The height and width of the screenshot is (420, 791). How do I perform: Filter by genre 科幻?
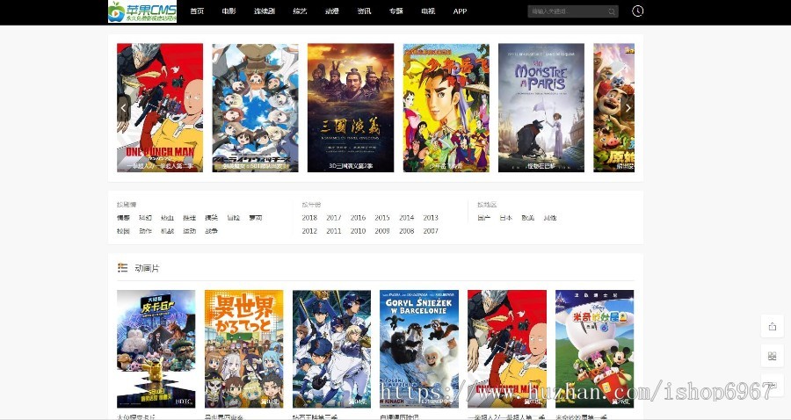pyautogui.click(x=145, y=218)
